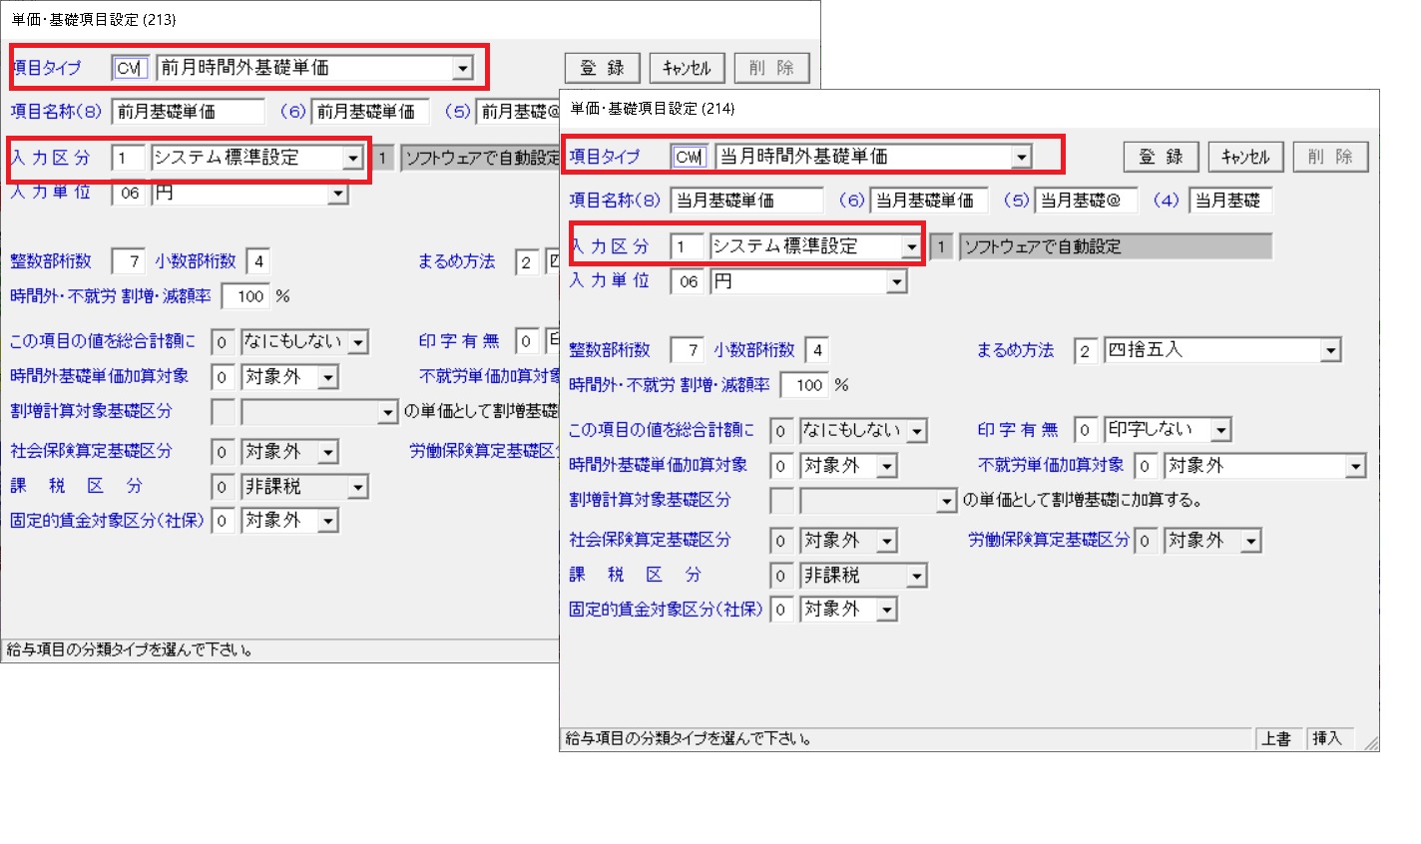Image resolution: width=1421 pixels, height=844 pixels.
Task: Open 四捨五入 rounding method dropdown in window 214
Action: [x=1330, y=351]
